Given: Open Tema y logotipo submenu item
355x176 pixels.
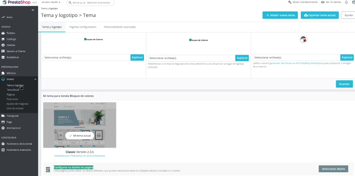Looking at the screenshot, I should (x=15, y=85).
